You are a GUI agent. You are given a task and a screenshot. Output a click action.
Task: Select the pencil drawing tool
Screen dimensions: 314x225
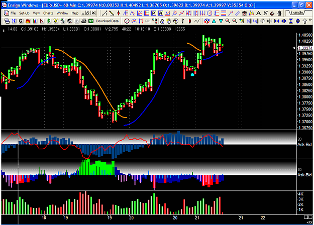[x=112, y=13]
